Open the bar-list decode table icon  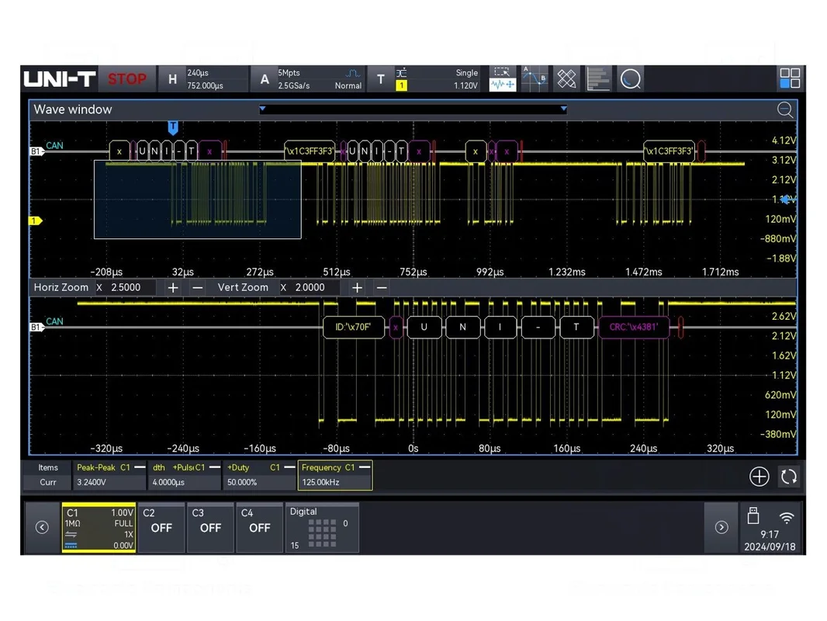(598, 79)
